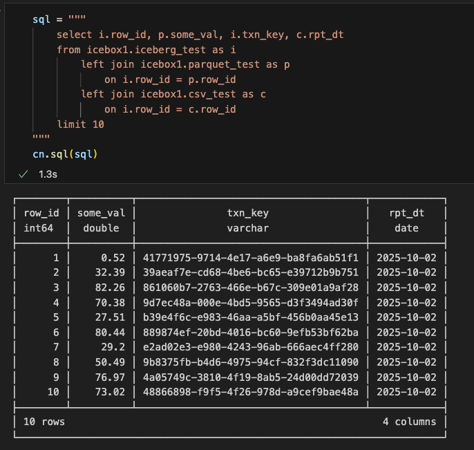The width and height of the screenshot is (474, 450).
Task: Click the '10 rows' footer text
Action: point(44,422)
